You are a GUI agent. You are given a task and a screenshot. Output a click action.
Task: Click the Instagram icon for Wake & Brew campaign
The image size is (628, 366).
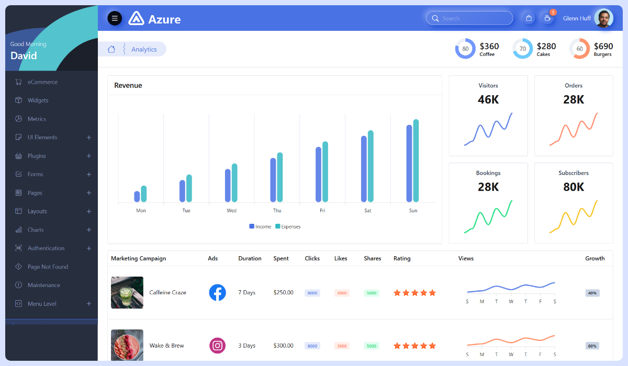[217, 346]
